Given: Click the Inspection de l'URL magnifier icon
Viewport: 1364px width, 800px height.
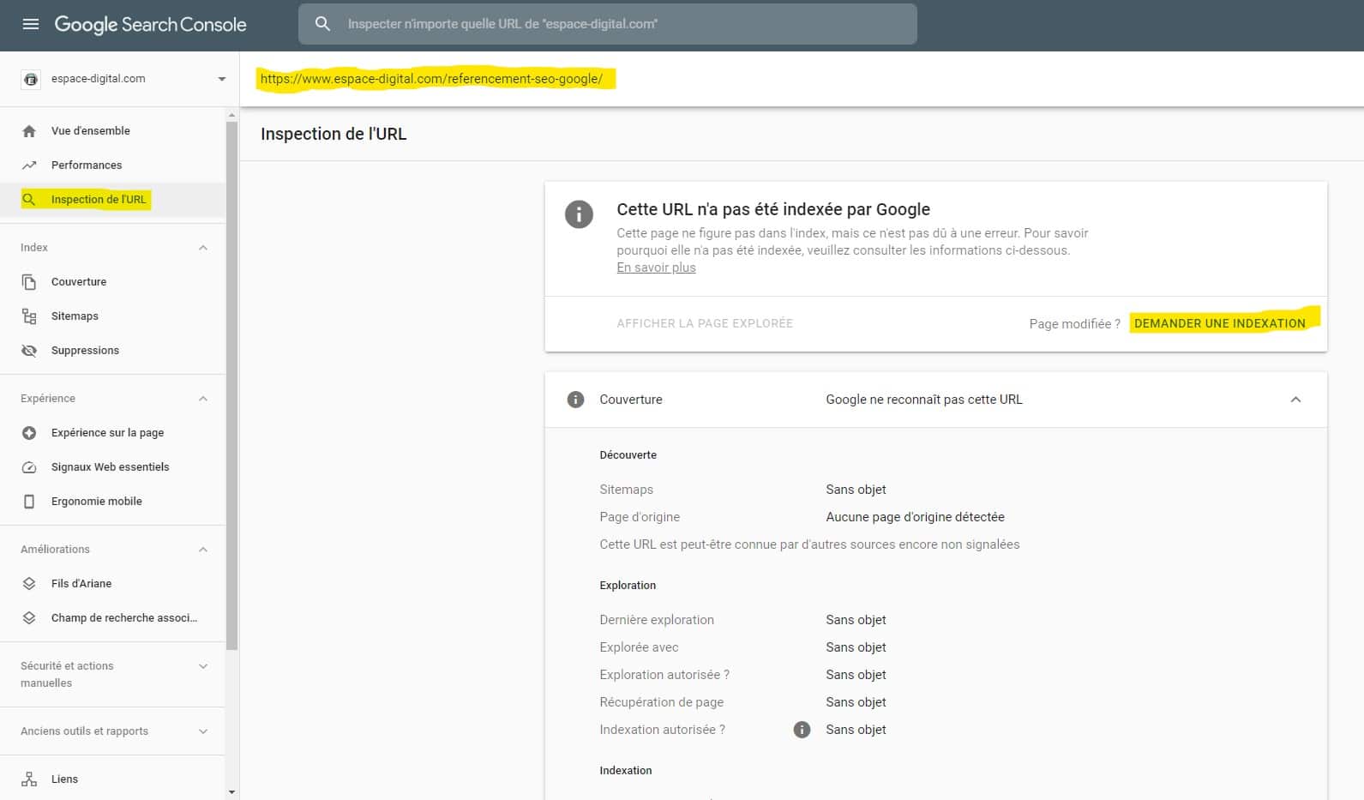Looking at the screenshot, I should pos(29,199).
